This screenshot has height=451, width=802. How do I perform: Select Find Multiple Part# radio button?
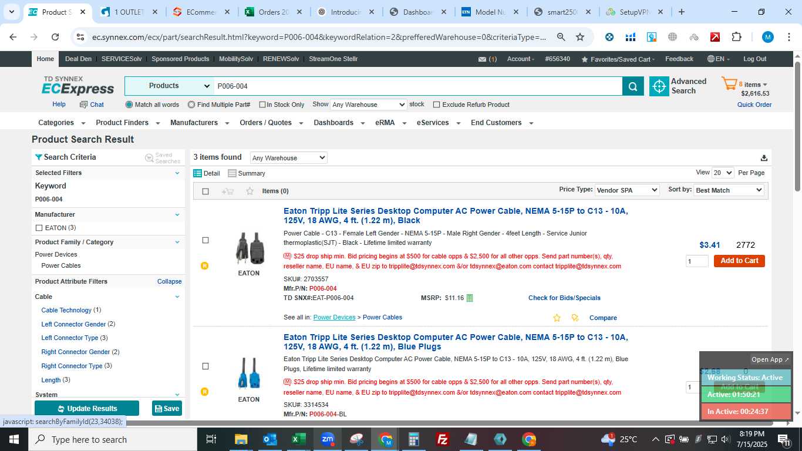[191, 105]
